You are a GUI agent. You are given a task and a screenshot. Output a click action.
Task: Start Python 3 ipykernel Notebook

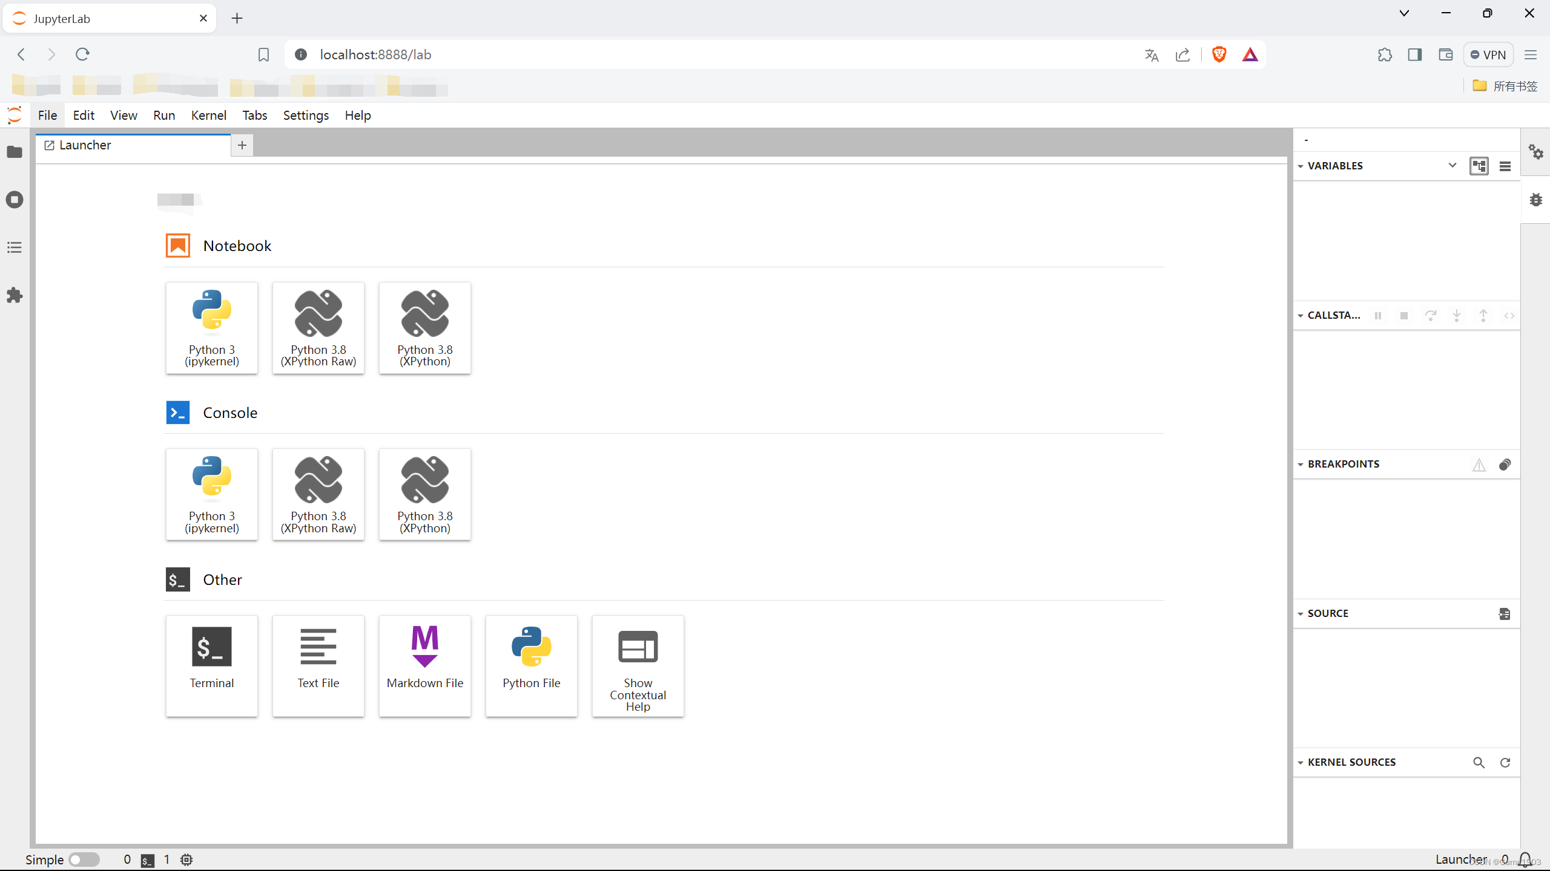211,328
